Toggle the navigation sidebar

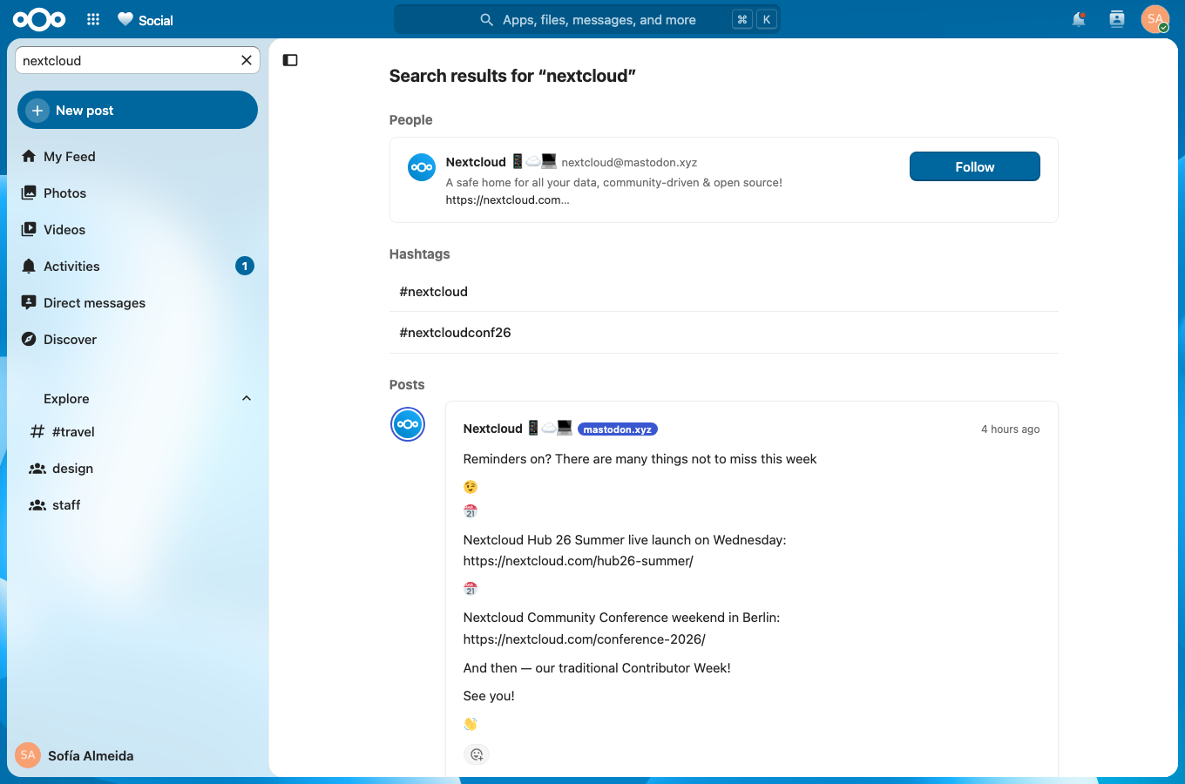pos(290,60)
